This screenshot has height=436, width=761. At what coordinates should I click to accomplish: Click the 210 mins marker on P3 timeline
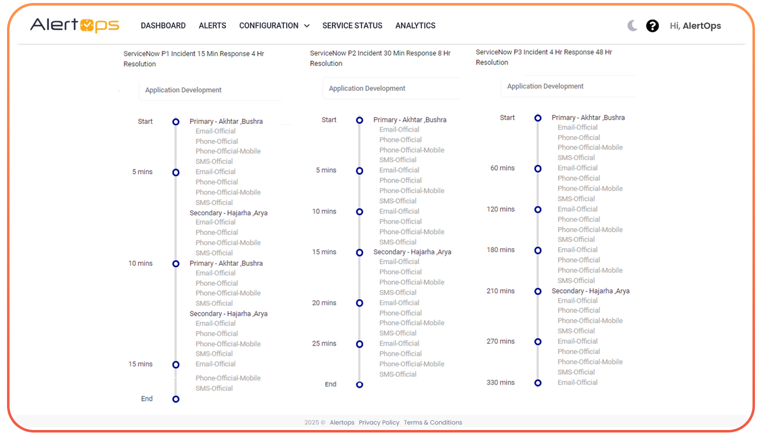click(538, 291)
